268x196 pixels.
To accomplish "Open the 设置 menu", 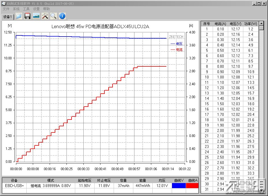I will [x=36, y=9].
